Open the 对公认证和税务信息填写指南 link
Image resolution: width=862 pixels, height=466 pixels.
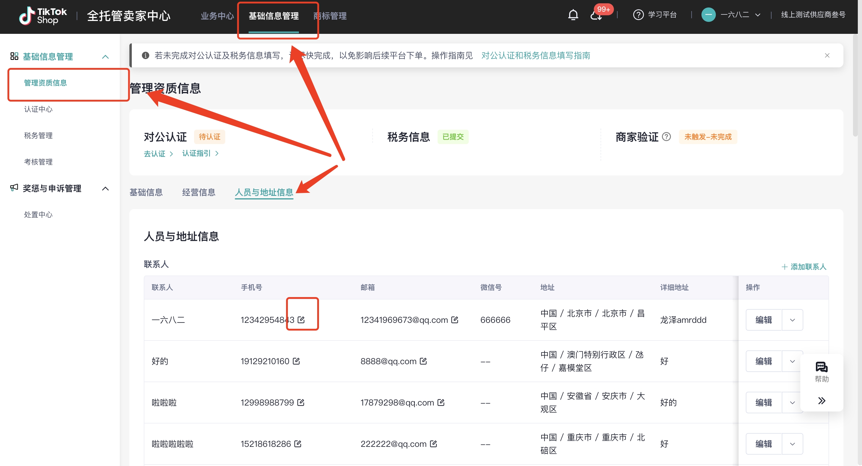[536, 55]
